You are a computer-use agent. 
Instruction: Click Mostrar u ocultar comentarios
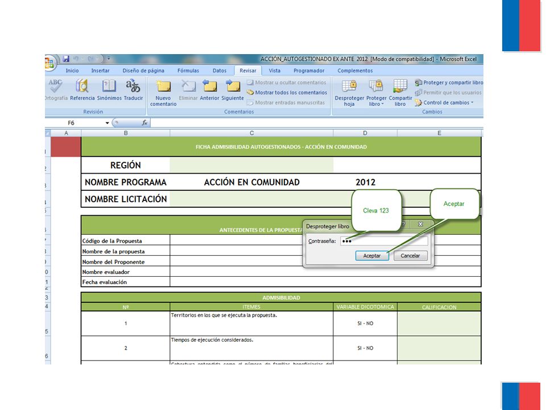pos(287,83)
